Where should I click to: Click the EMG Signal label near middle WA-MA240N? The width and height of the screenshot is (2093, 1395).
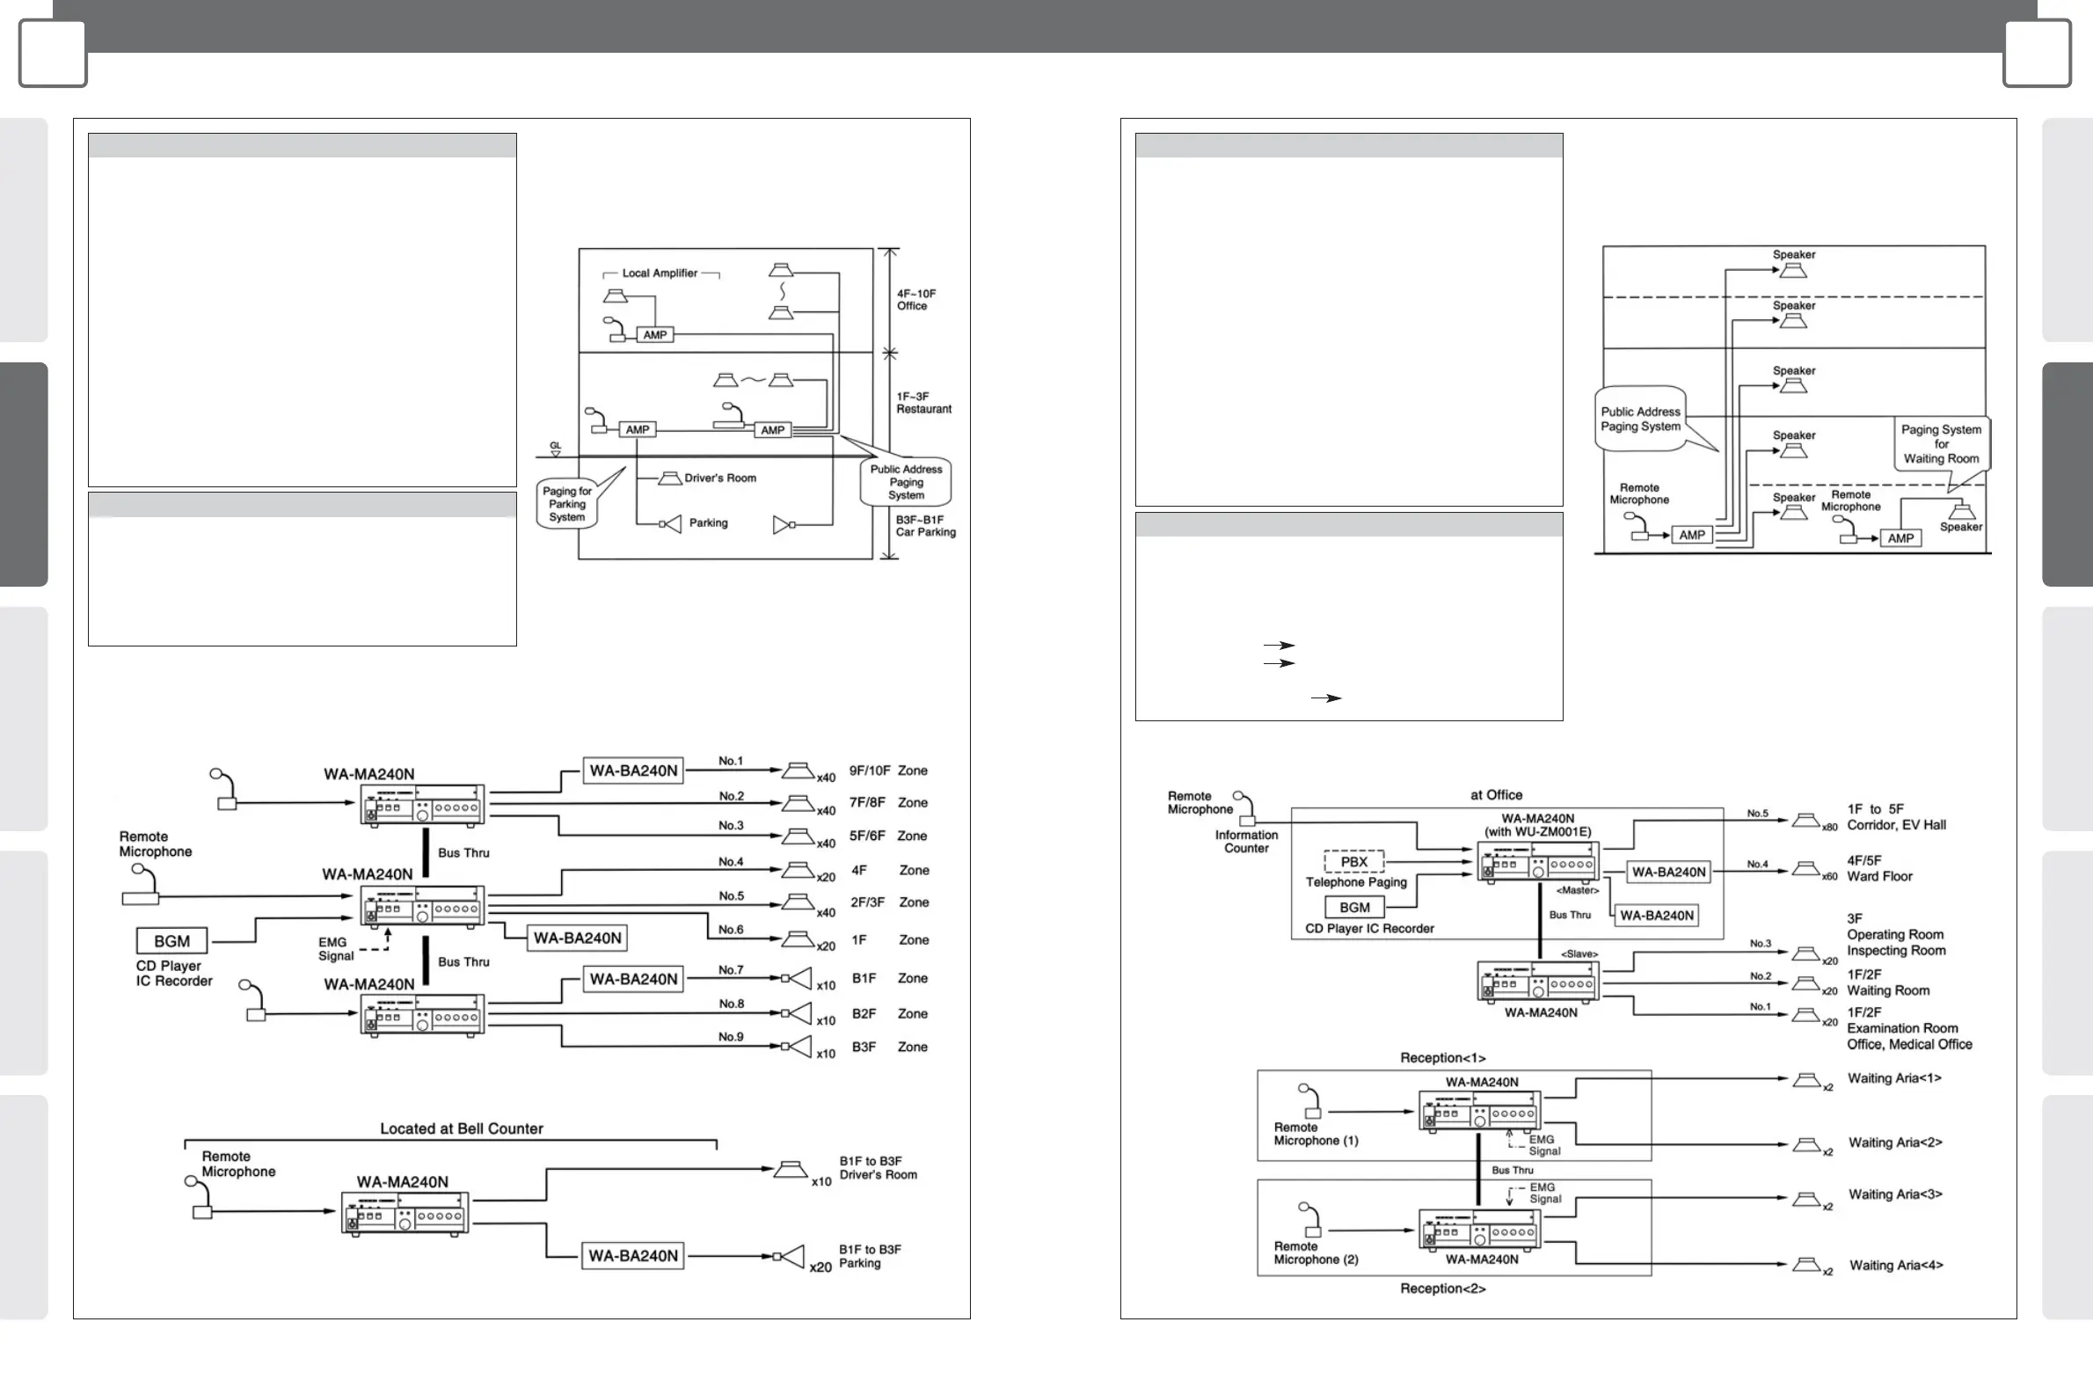[x=335, y=948]
